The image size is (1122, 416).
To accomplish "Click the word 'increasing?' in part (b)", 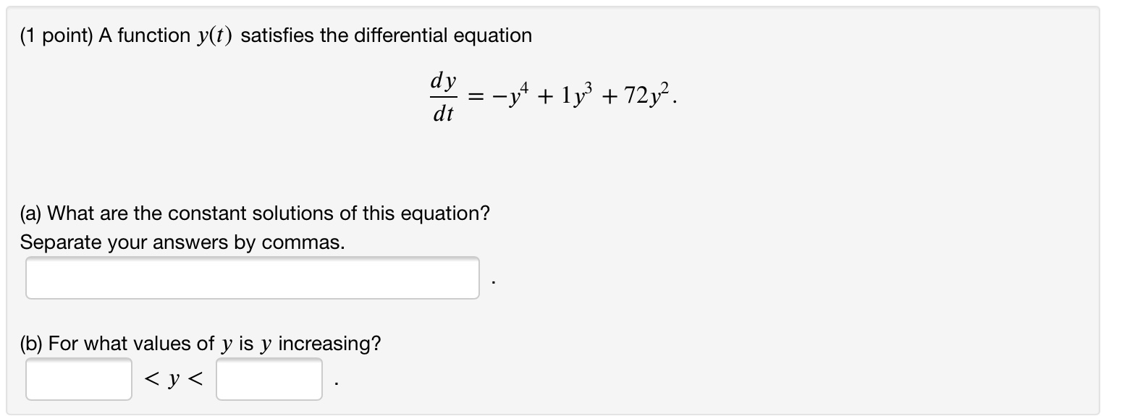I will click(x=329, y=344).
